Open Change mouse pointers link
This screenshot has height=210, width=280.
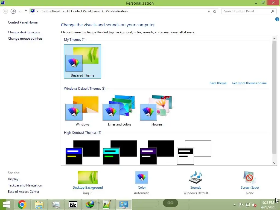pos(25,38)
